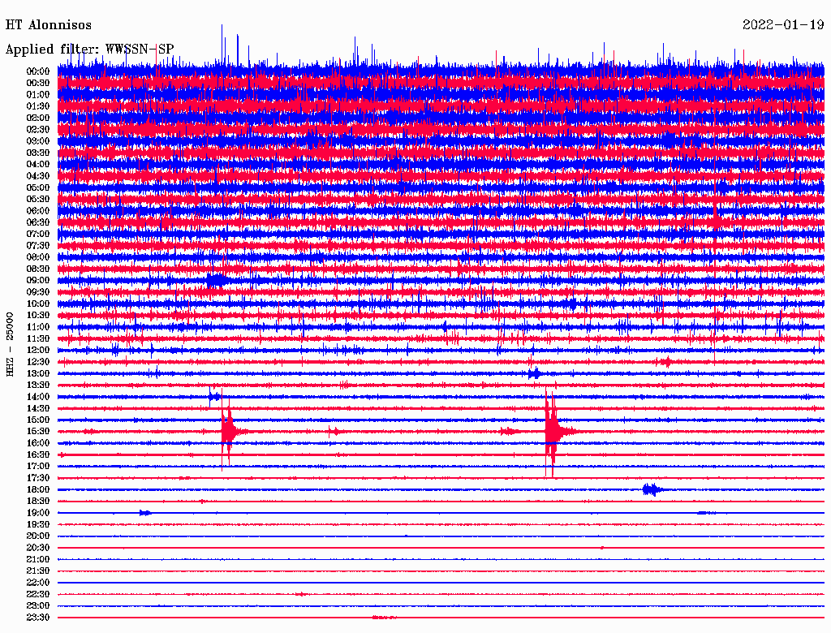Screen dimensions: 831x633
Task: Select the 13:30 time label
Action: (38, 385)
